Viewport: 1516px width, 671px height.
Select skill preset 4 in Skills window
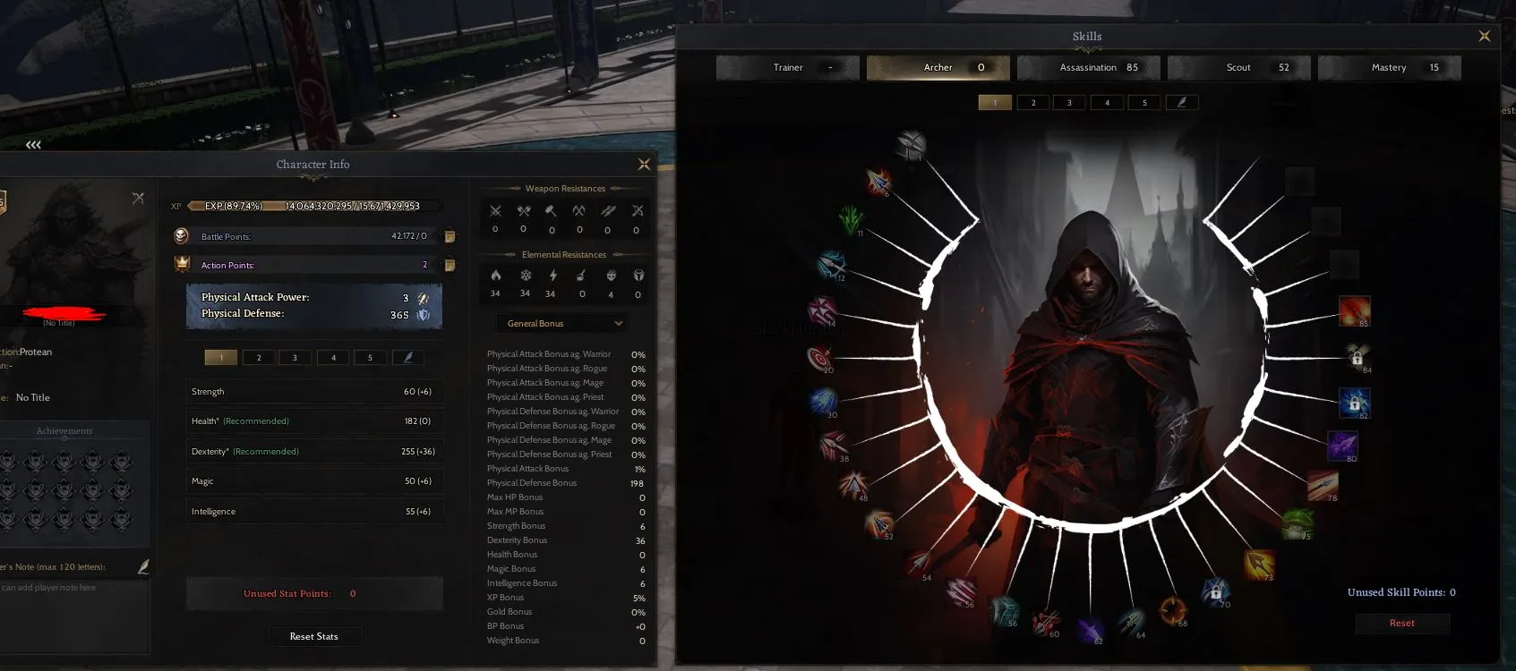(x=1107, y=102)
